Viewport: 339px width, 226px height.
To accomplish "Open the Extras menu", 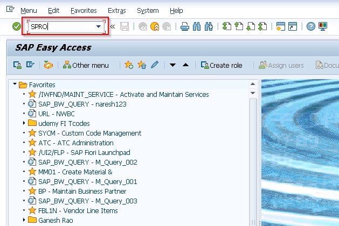I will (x=117, y=11).
